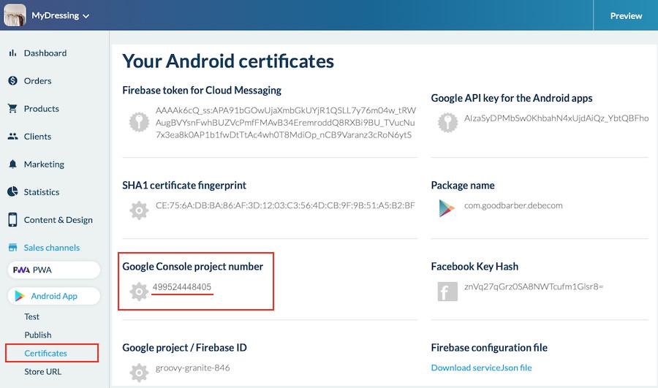Click the project number 499524448405
The width and height of the screenshot is (658, 388).
click(182, 287)
